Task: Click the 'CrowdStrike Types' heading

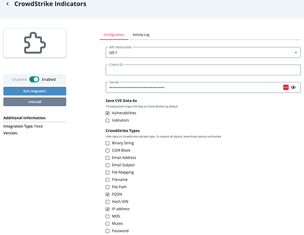Action: pyautogui.click(x=123, y=131)
